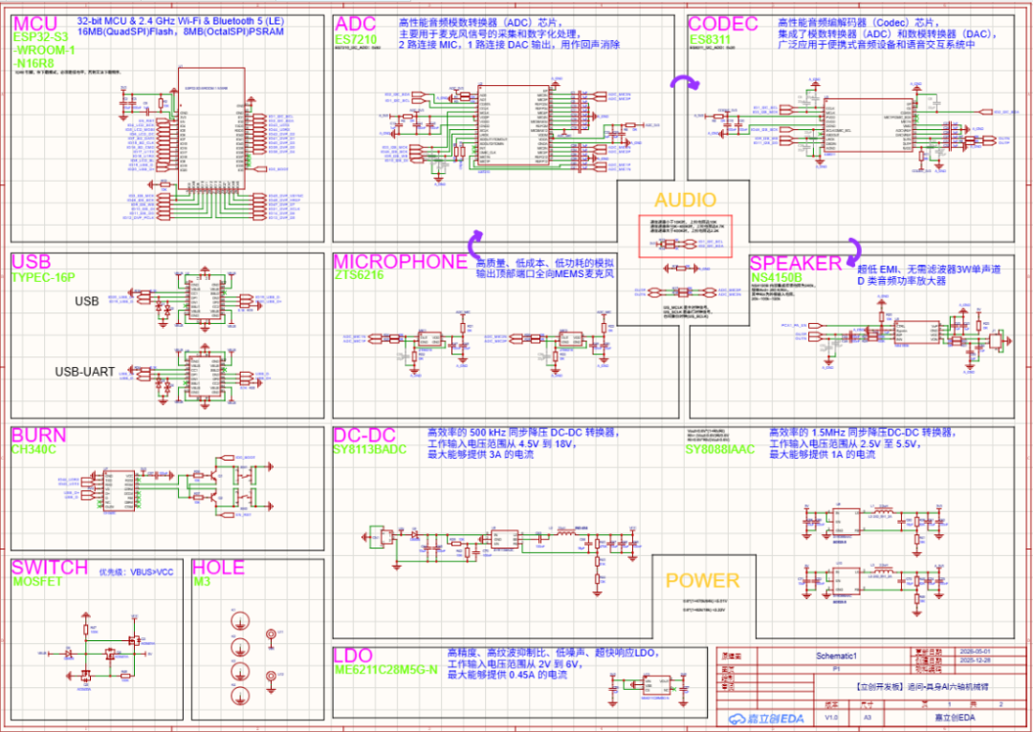Click the yellow AUDIO label
The height and width of the screenshot is (732, 1033).
tap(685, 200)
